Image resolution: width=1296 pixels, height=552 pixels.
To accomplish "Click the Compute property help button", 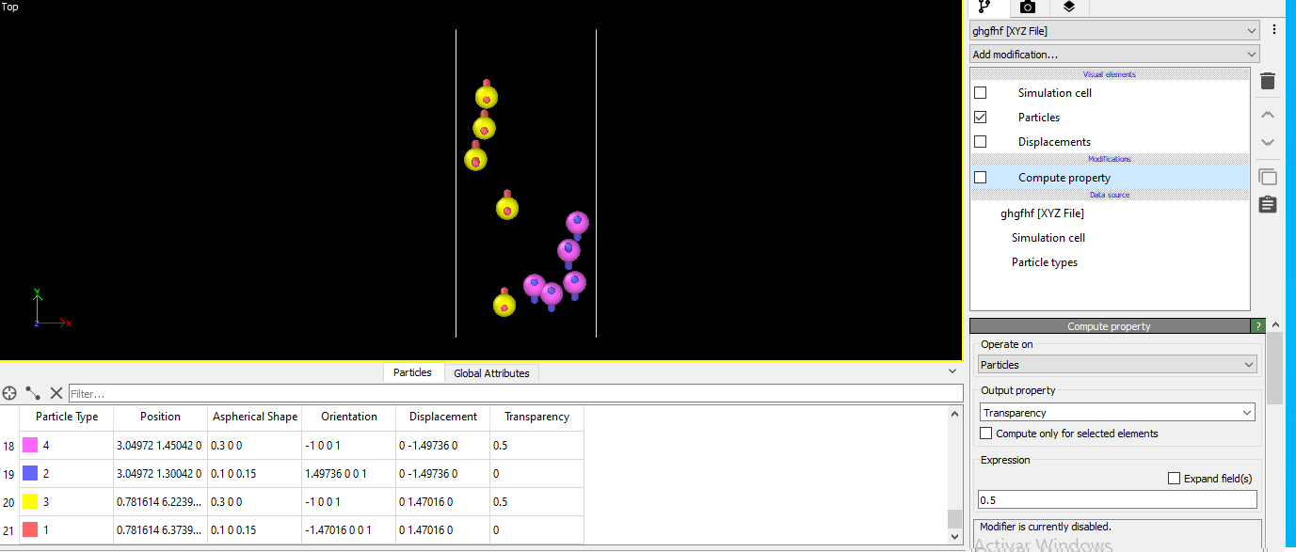I will click(x=1258, y=325).
